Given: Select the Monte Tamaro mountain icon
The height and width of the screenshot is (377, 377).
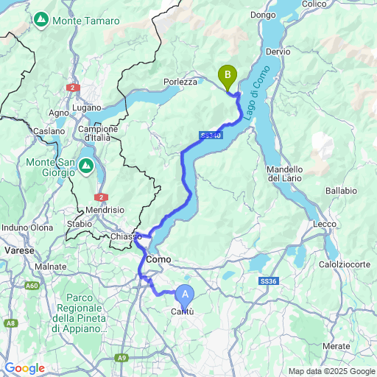Looking at the screenshot, I should [41, 20].
